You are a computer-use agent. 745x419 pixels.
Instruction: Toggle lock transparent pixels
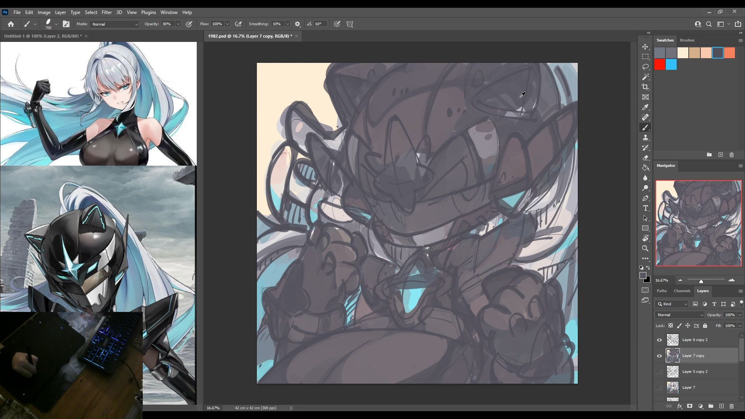coord(670,326)
